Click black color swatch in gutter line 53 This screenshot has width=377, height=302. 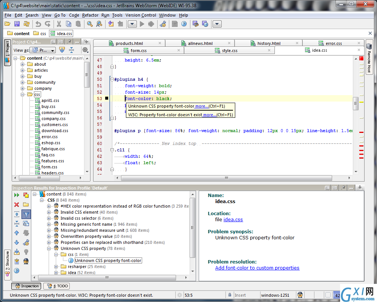[107, 98]
